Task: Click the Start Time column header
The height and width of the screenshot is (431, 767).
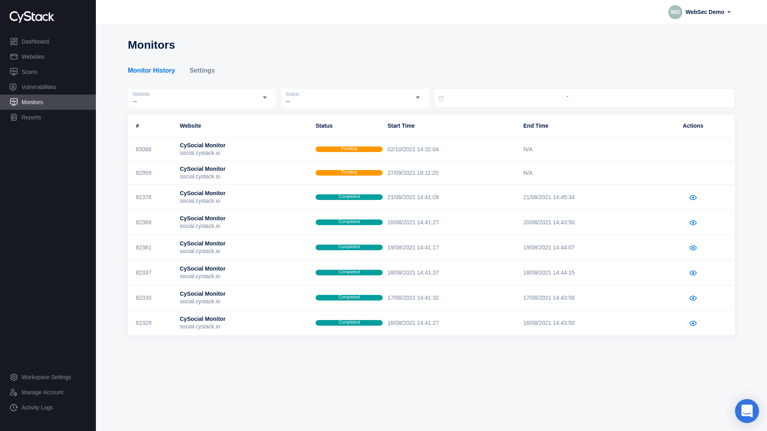Action: 401,126
